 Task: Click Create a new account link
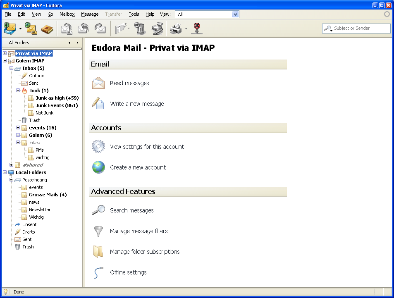point(138,167)
